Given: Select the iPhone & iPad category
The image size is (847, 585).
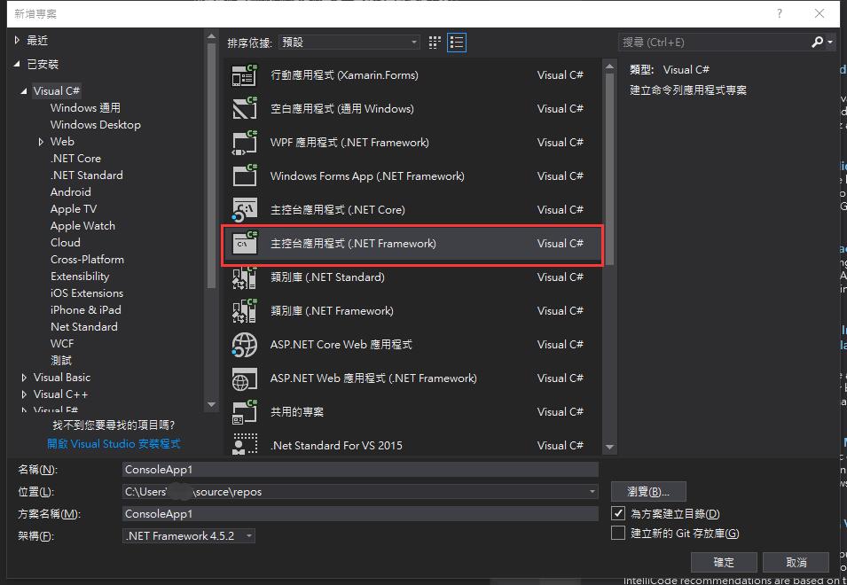Looking at the screenshot, I should (x=86, y=309).
